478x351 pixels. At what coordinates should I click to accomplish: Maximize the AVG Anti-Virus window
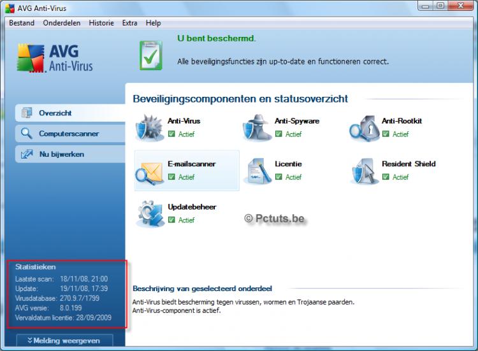tap(440, 6)
